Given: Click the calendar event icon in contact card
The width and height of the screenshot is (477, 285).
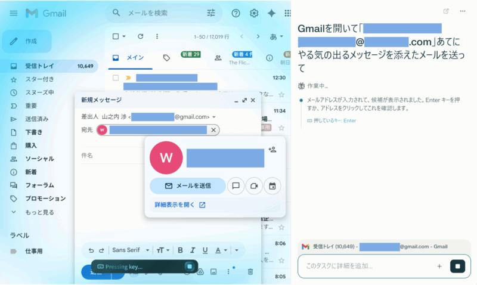Looking at the screenshot, I should pyautogui.click(x=272, y=186).
